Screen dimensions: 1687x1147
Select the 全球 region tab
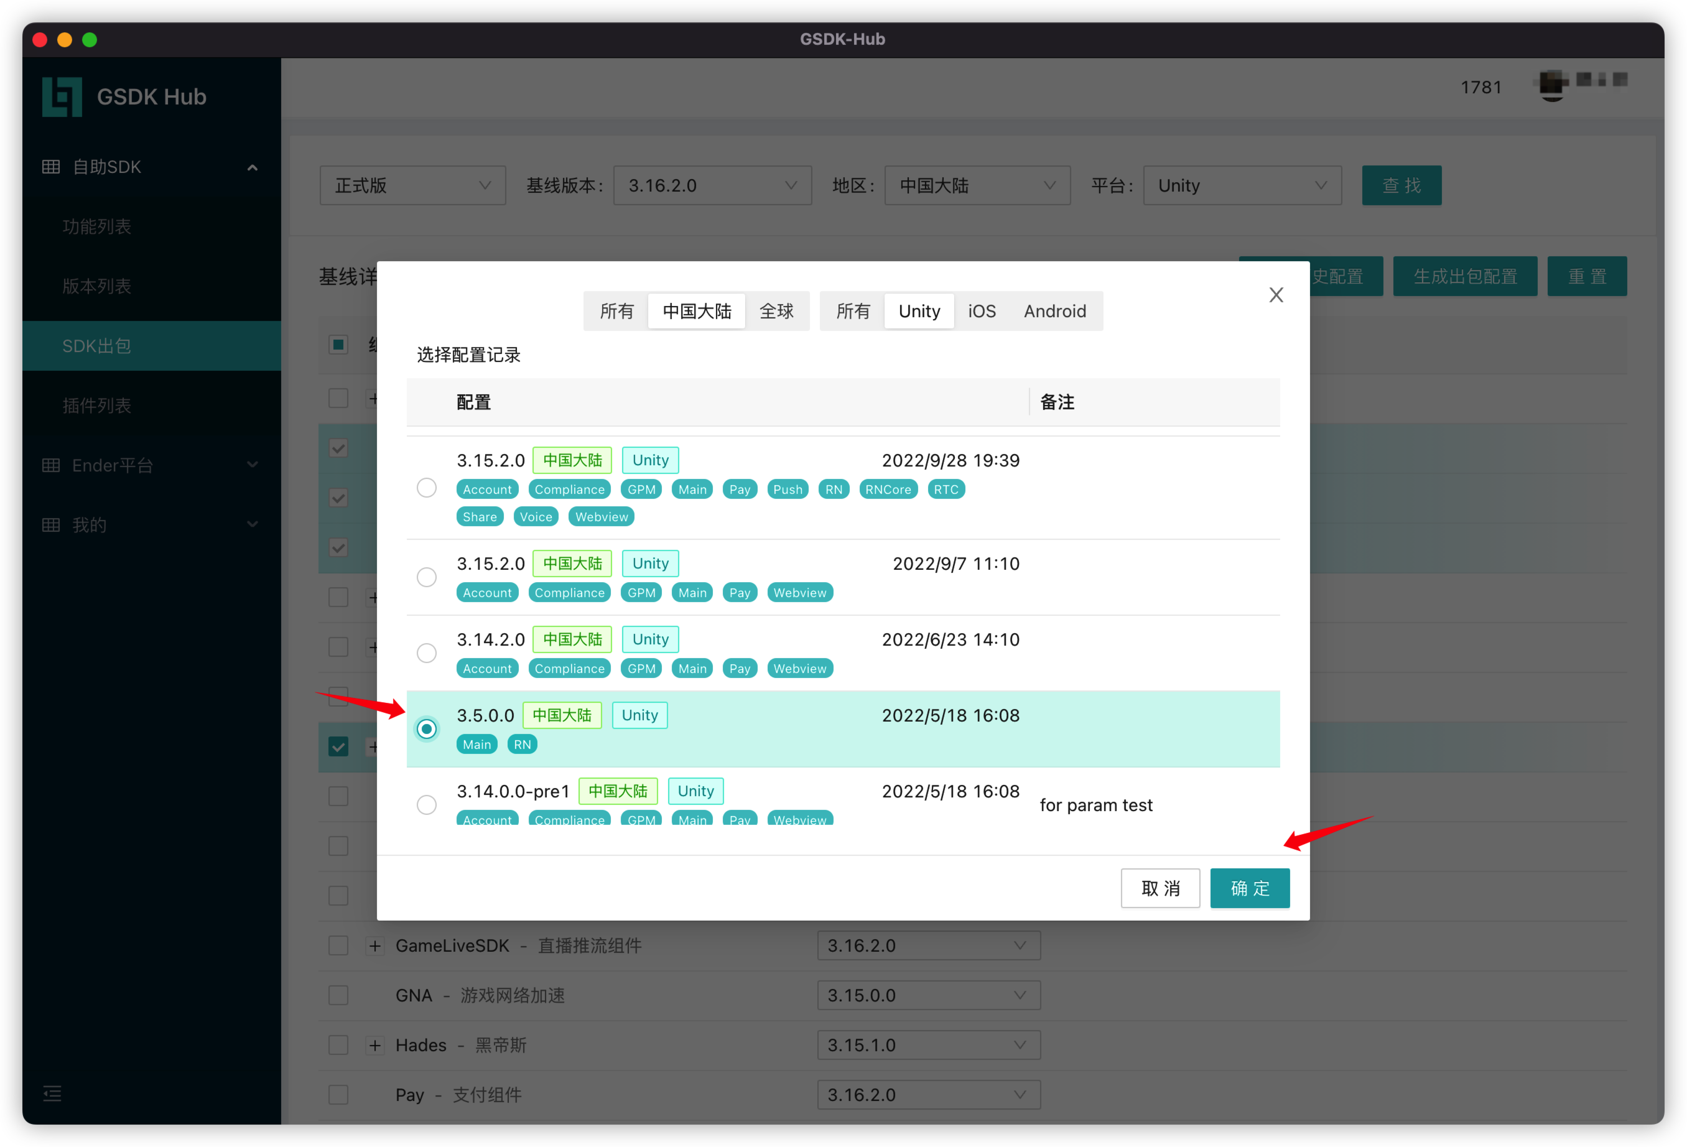776,311
